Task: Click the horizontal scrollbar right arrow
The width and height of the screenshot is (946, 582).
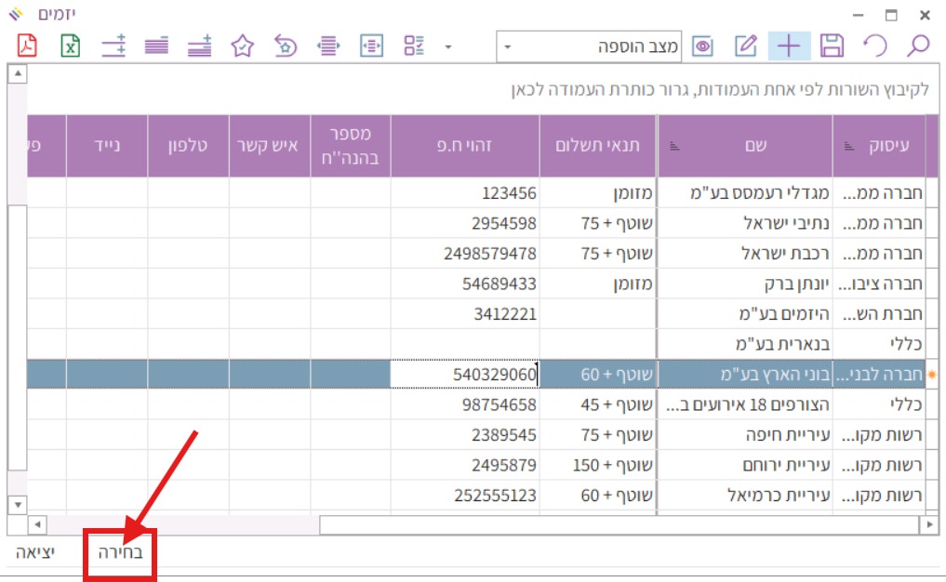Action: pos(928,525)
